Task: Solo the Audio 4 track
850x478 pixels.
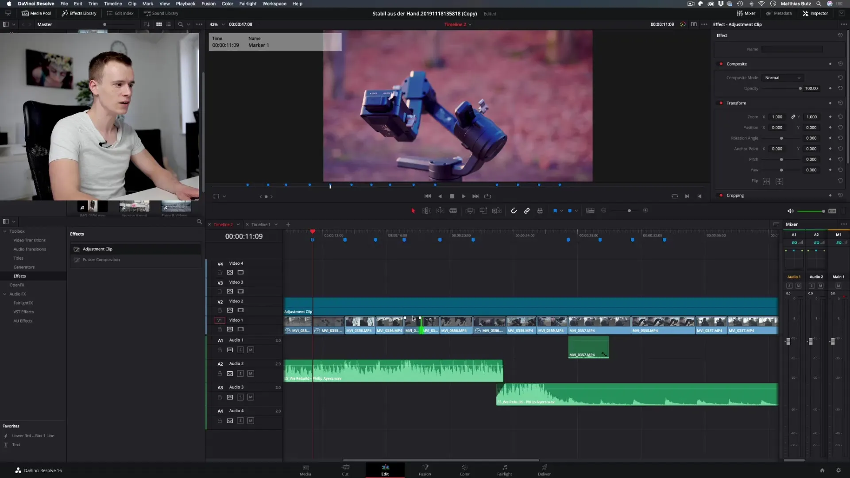Action: (x=240, y=421)
